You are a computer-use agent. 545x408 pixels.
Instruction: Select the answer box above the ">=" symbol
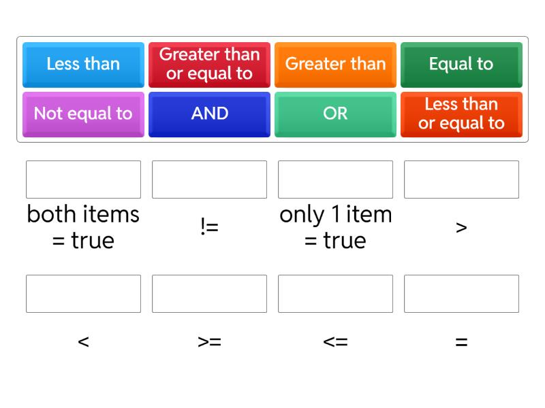209,294
